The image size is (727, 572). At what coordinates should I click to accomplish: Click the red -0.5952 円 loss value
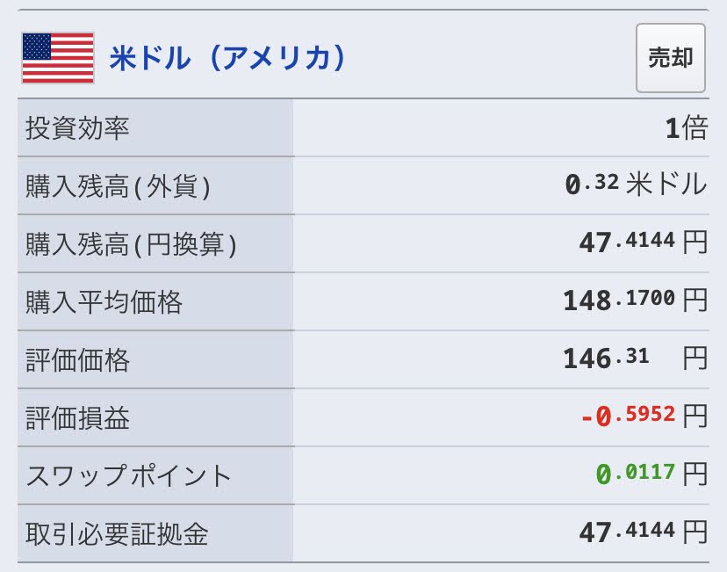pyautogui.click(x=644, y=416)
